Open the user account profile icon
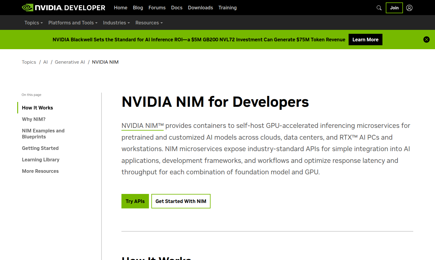The image size is (435, 260). click(x=409, y=8)
